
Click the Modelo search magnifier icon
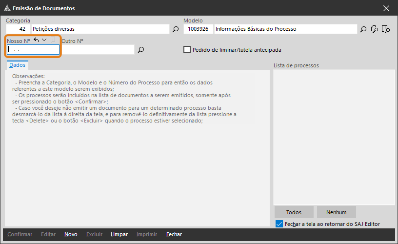(363, 29)
